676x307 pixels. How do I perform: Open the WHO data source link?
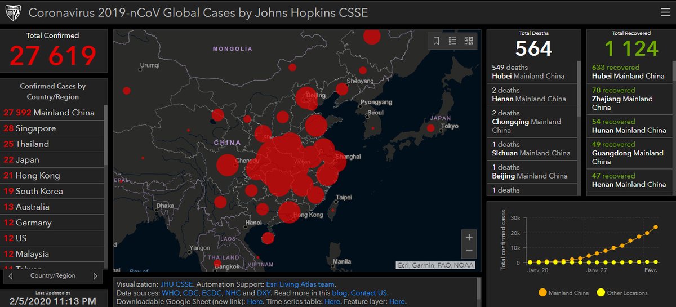[171, 293]
